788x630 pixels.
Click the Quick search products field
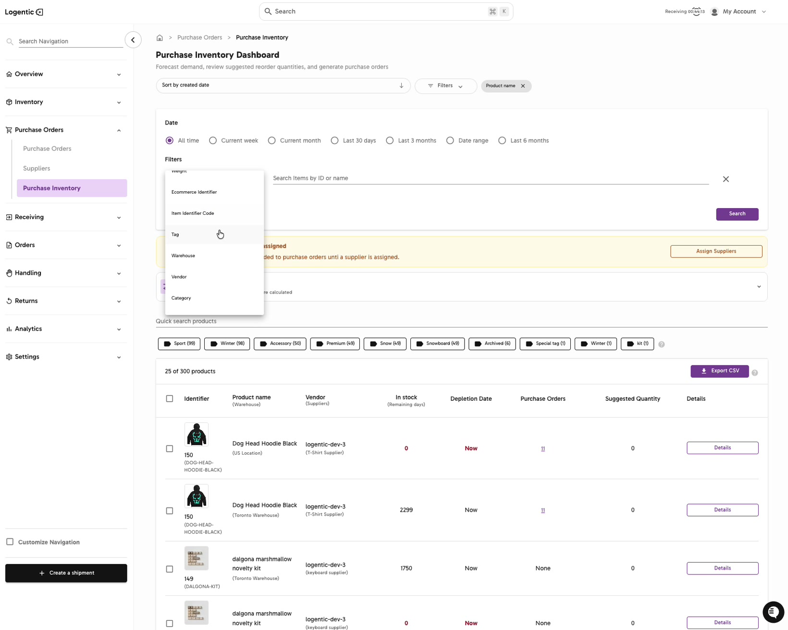[461, 321]
